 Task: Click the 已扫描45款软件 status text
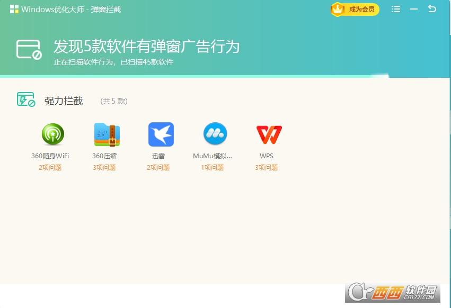pyautogui.click(x=147, y=62)
